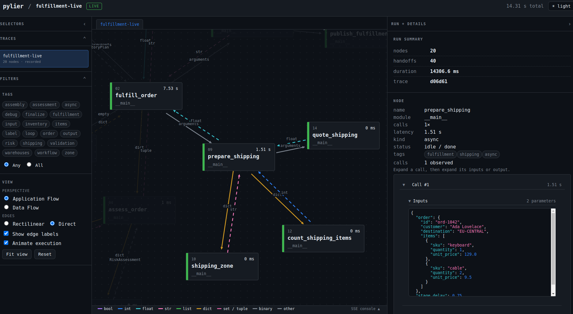Filter by debug tag

[x=11, y=114]
